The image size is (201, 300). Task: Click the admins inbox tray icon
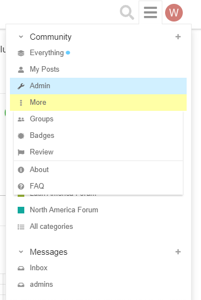pos(21,285)
